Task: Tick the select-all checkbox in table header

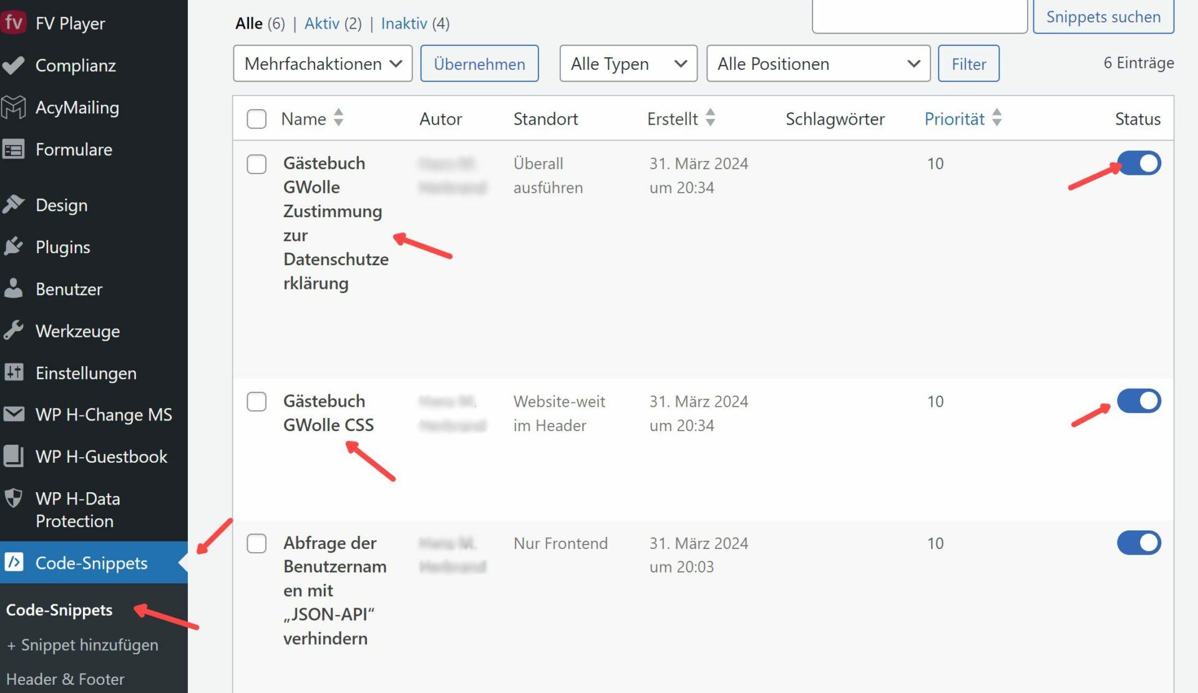Action: 256,119
